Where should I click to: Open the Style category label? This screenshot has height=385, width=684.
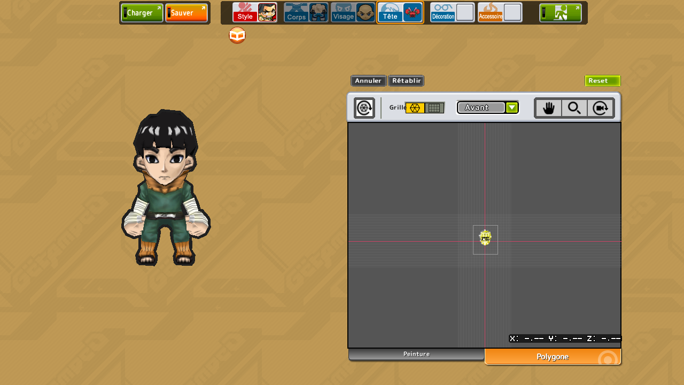click(245, 12)
